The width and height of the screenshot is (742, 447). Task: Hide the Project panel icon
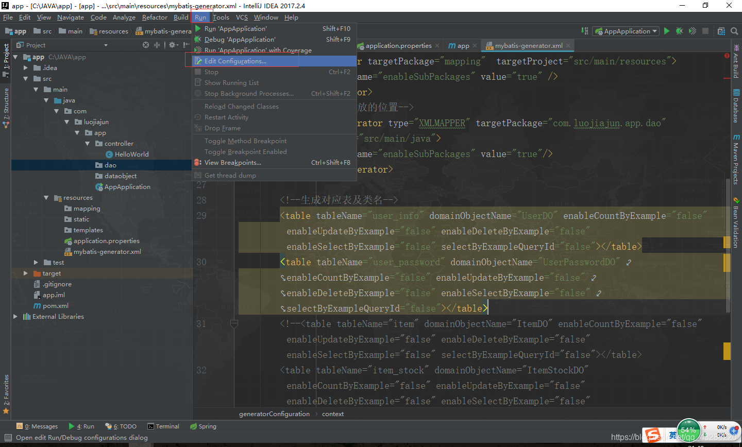pos(186,45)
